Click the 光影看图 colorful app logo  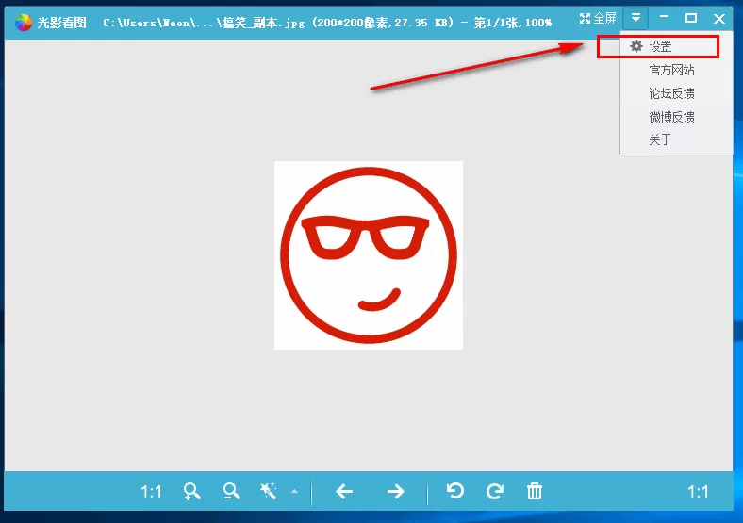24,22
